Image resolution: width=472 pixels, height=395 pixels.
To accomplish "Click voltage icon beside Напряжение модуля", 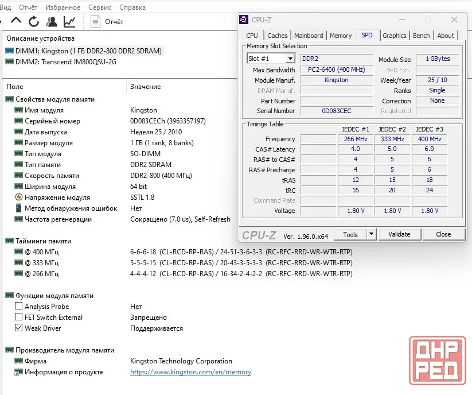I will (x=19, y=197).
